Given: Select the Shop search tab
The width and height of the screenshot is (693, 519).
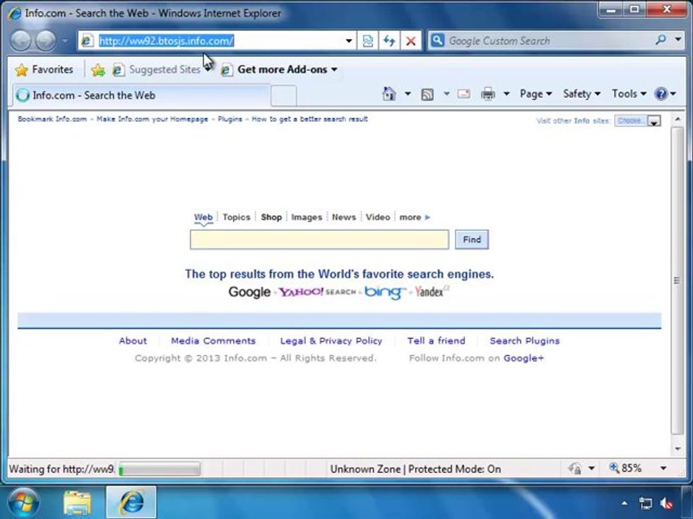Looking at the screenshot, I should (x=271, y=217).
